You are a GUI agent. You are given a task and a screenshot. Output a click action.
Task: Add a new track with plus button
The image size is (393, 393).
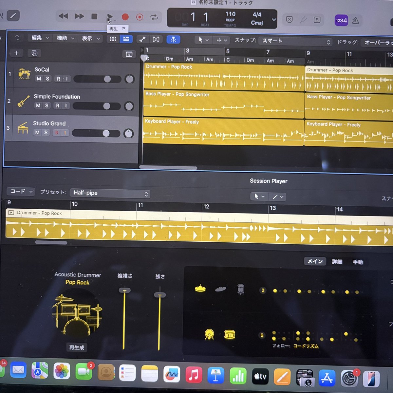[16, 53]
